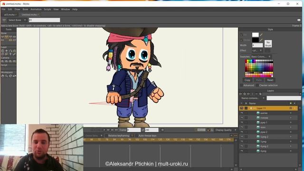This screenshot has height=171, width=304.
Task: Open the Select Bone dropdown
Action: click(17, 20)
